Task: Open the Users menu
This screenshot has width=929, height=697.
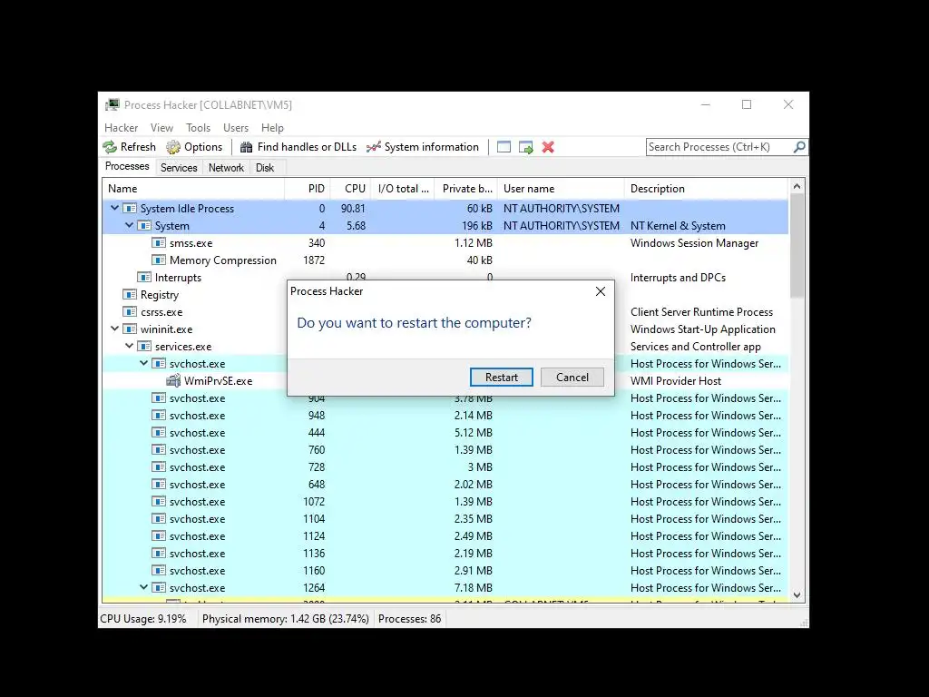Action: (x=236, y=128)
